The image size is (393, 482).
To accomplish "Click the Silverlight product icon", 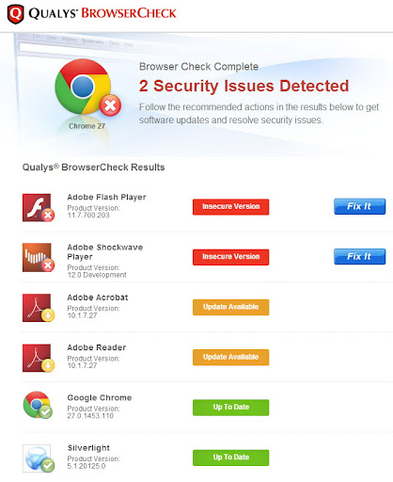I will pos(39,458).
